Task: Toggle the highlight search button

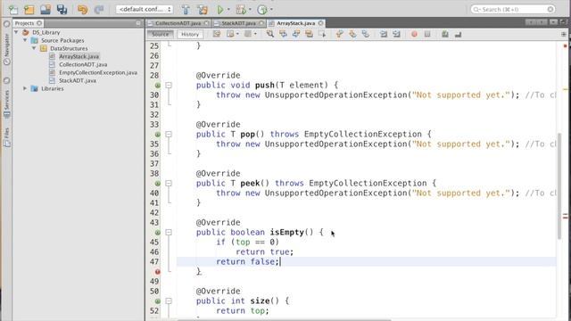Action: tap(309, 34)
